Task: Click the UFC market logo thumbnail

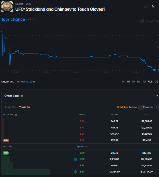Action: pos(7,7)
